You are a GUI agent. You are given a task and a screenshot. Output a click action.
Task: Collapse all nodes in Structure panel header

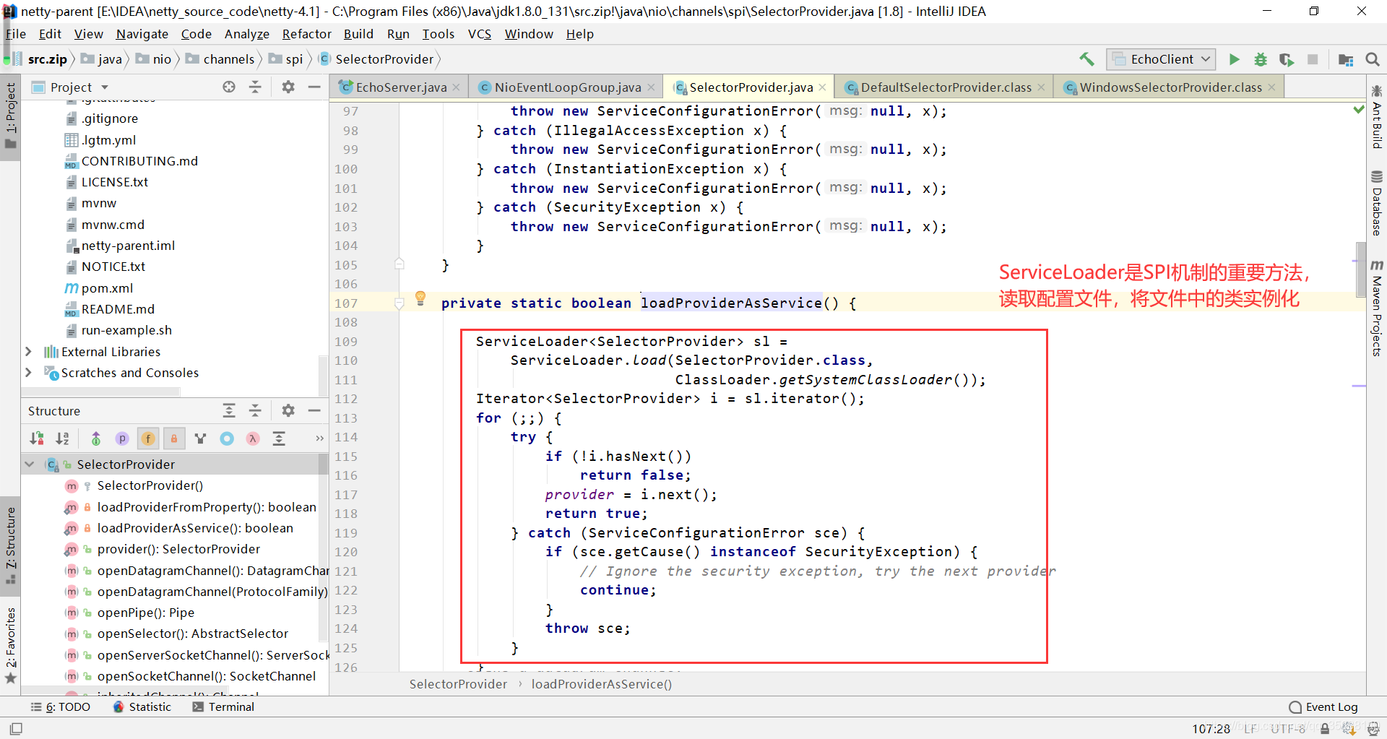pyautogui.click(x=255, y=410)
